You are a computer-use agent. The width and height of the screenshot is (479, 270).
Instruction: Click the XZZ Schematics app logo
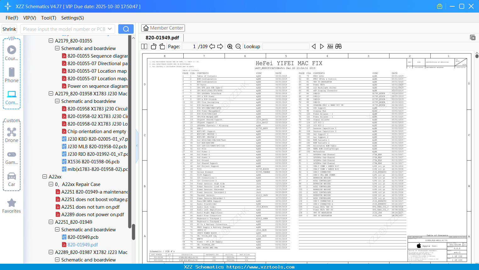click(x=8, y=6)
